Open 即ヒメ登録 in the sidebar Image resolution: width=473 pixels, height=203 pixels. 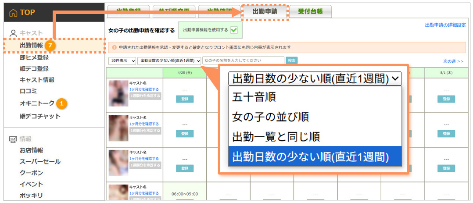tap(34, 57)
